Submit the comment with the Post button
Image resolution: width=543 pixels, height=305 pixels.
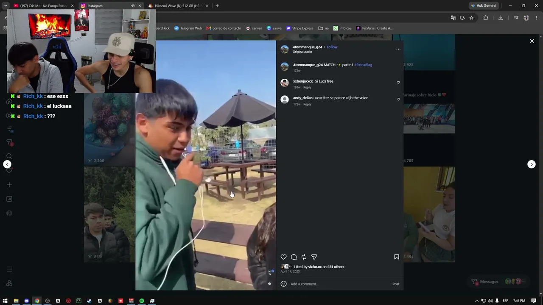pyautogui.click(x=396, y=284)
